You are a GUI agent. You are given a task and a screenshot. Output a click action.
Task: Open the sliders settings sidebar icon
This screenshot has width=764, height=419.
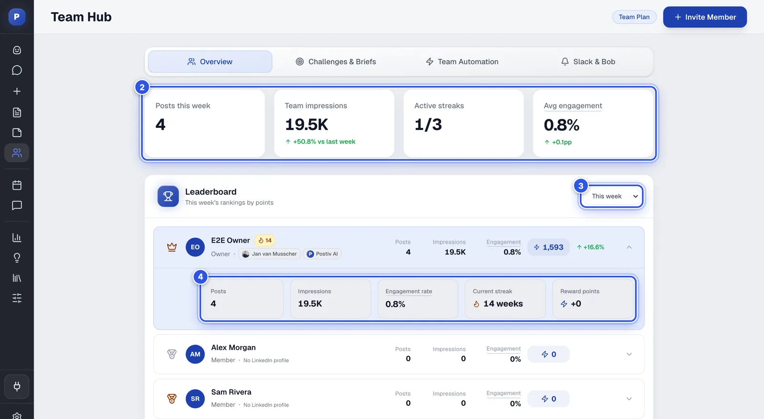tap(17, 298)
